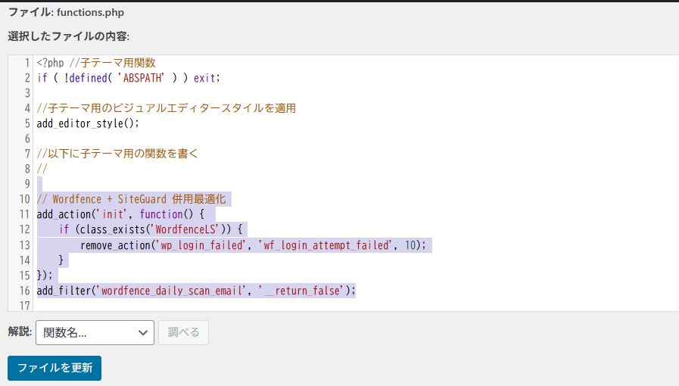
Task: Click the add_editor_style() function call
Action: (x=88, y=123)
